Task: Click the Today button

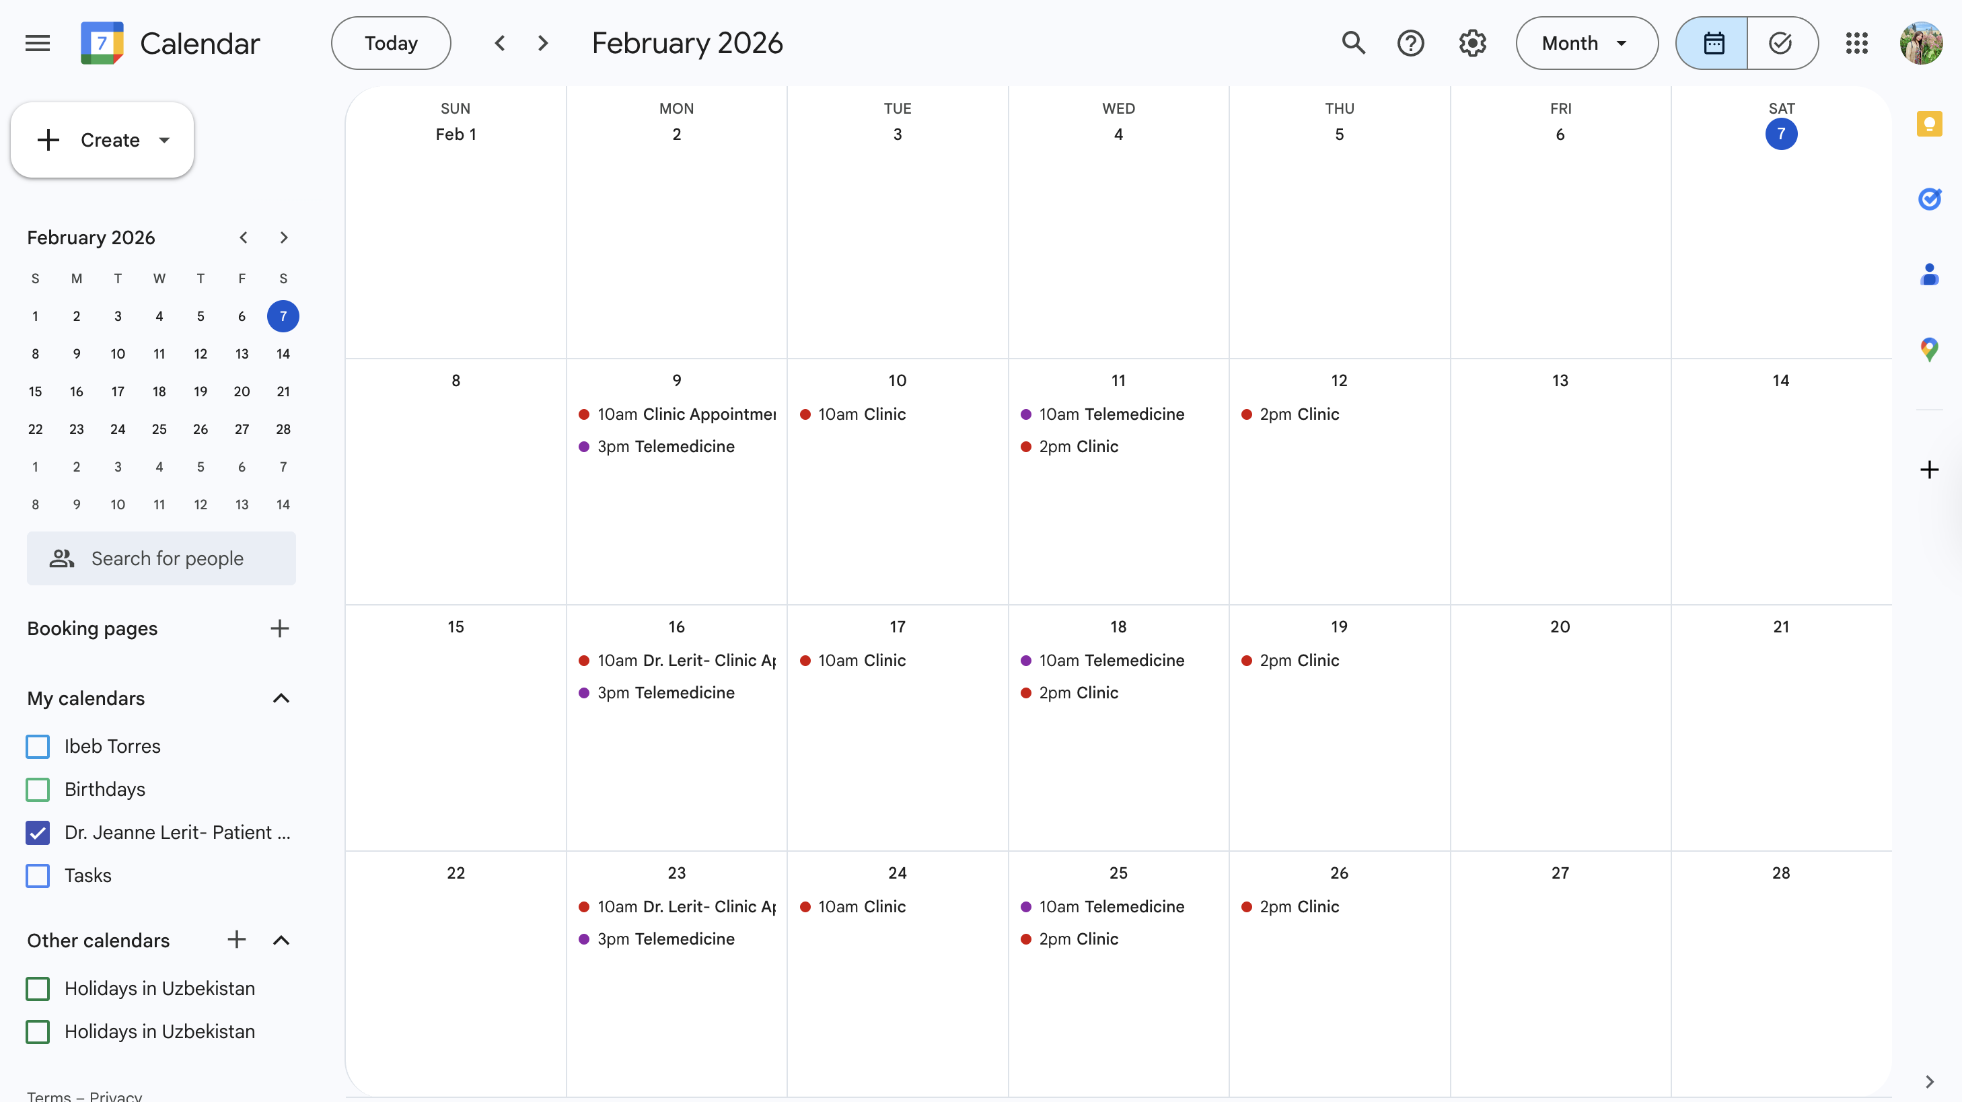Action: click(391, 44)
